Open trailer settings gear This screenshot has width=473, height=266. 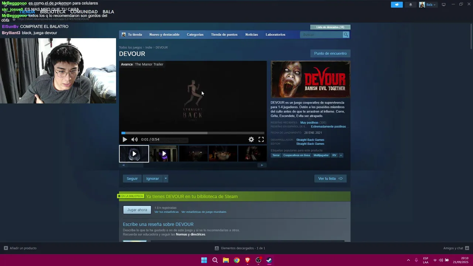point(251,139)
